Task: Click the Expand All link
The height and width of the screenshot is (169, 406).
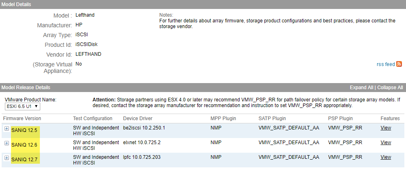Action: pos(361,88)
